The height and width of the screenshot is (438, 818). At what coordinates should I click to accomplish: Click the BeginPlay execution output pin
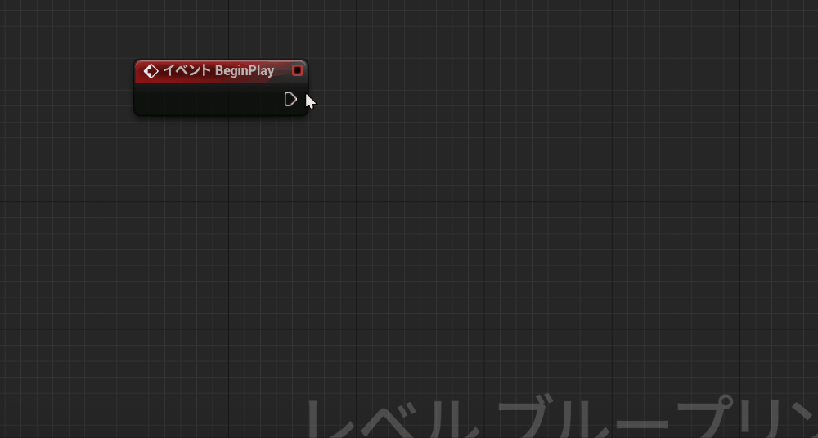(290, 99)
